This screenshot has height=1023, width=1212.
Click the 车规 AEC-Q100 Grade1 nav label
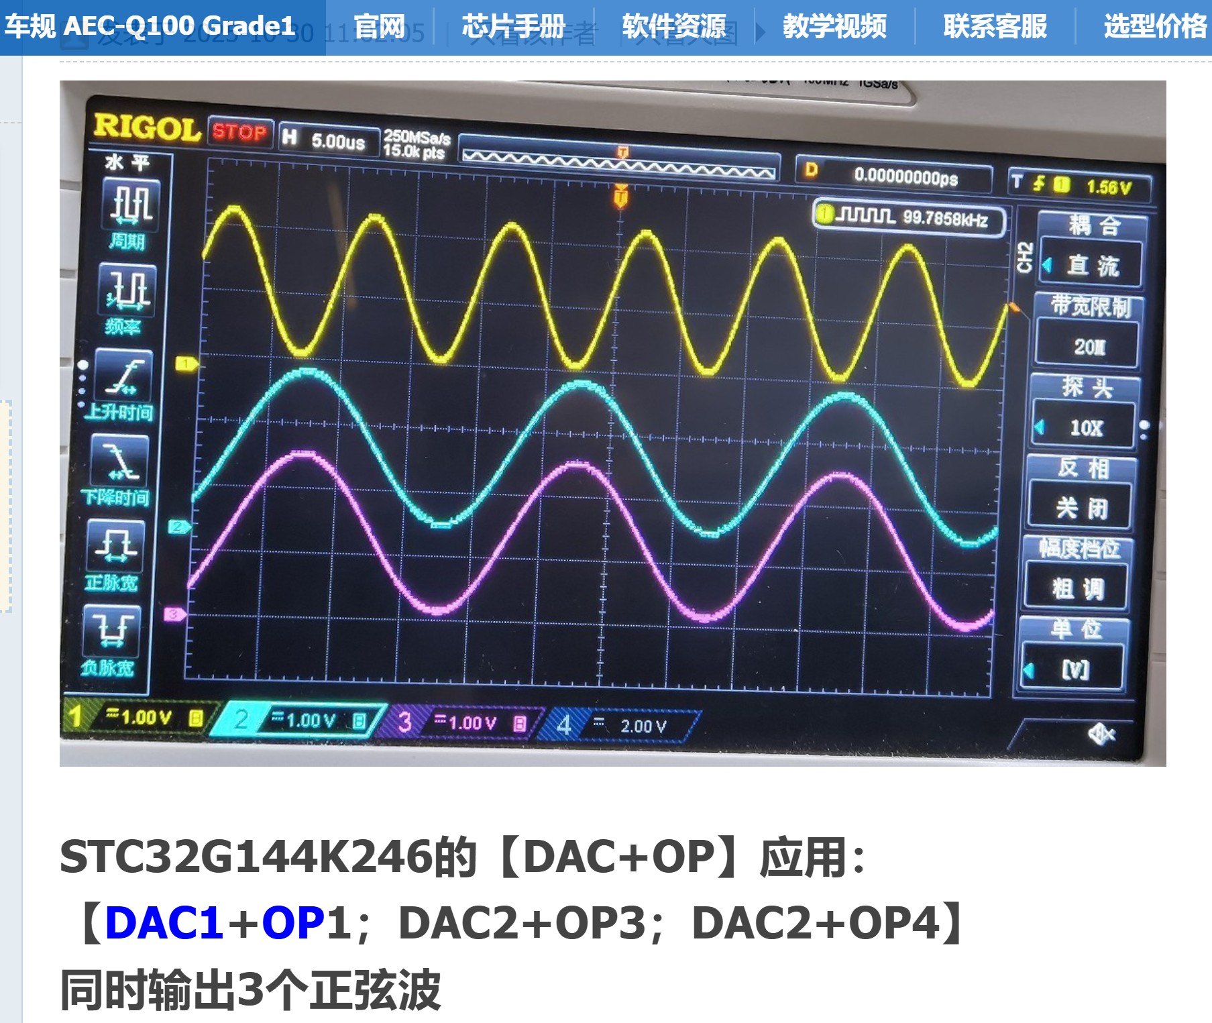[x=150, y=27]
